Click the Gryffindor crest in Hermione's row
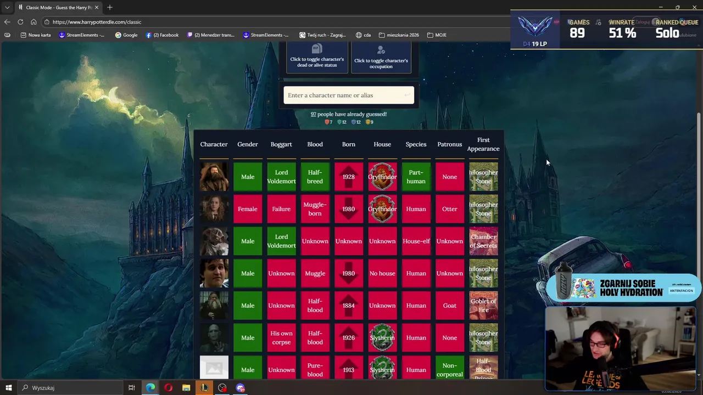Screen dimensions: 703x395 tap(382, 209)
